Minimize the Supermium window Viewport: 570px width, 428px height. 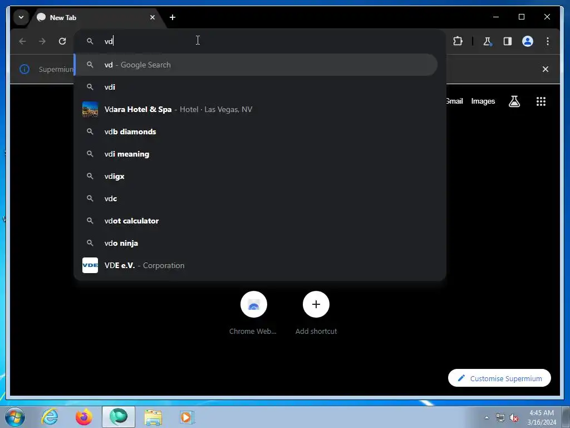coord(496,17)
